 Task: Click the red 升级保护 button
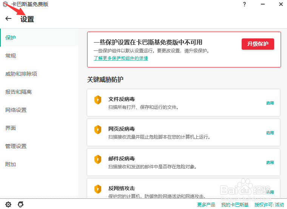[258, 44]
